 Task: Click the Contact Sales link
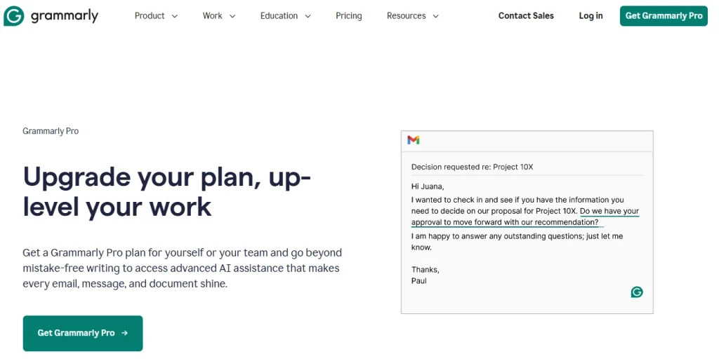click(x=526, y=16)
